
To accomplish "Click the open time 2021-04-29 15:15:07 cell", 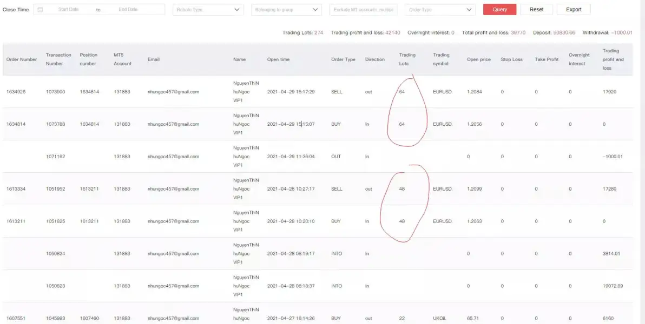I will click(x=291, y=124).
